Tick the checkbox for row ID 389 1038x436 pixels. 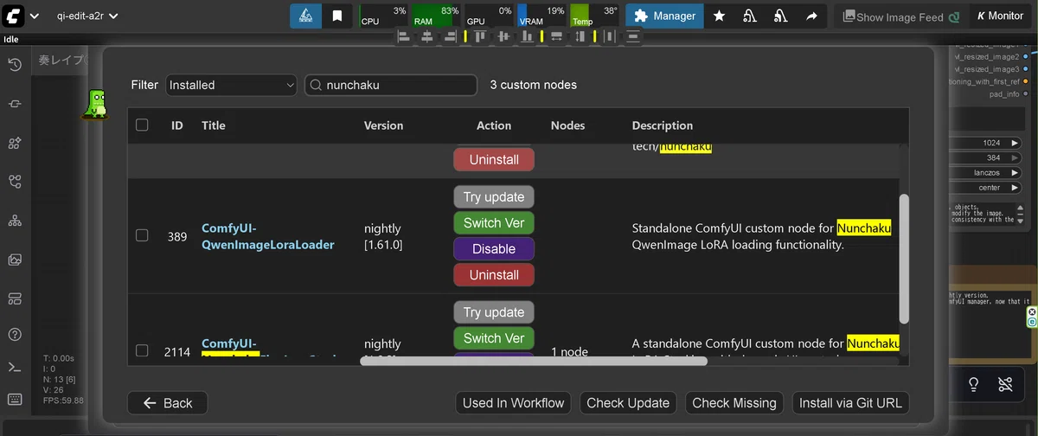(142, 235)
